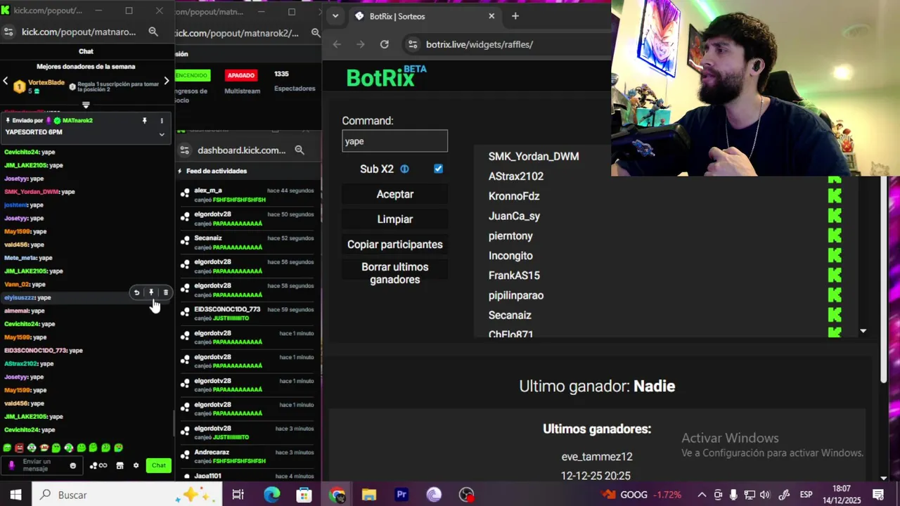Click APAGADO Multistream toggle
The height and width of the screenshot is (506, 900).
[241, 75]
